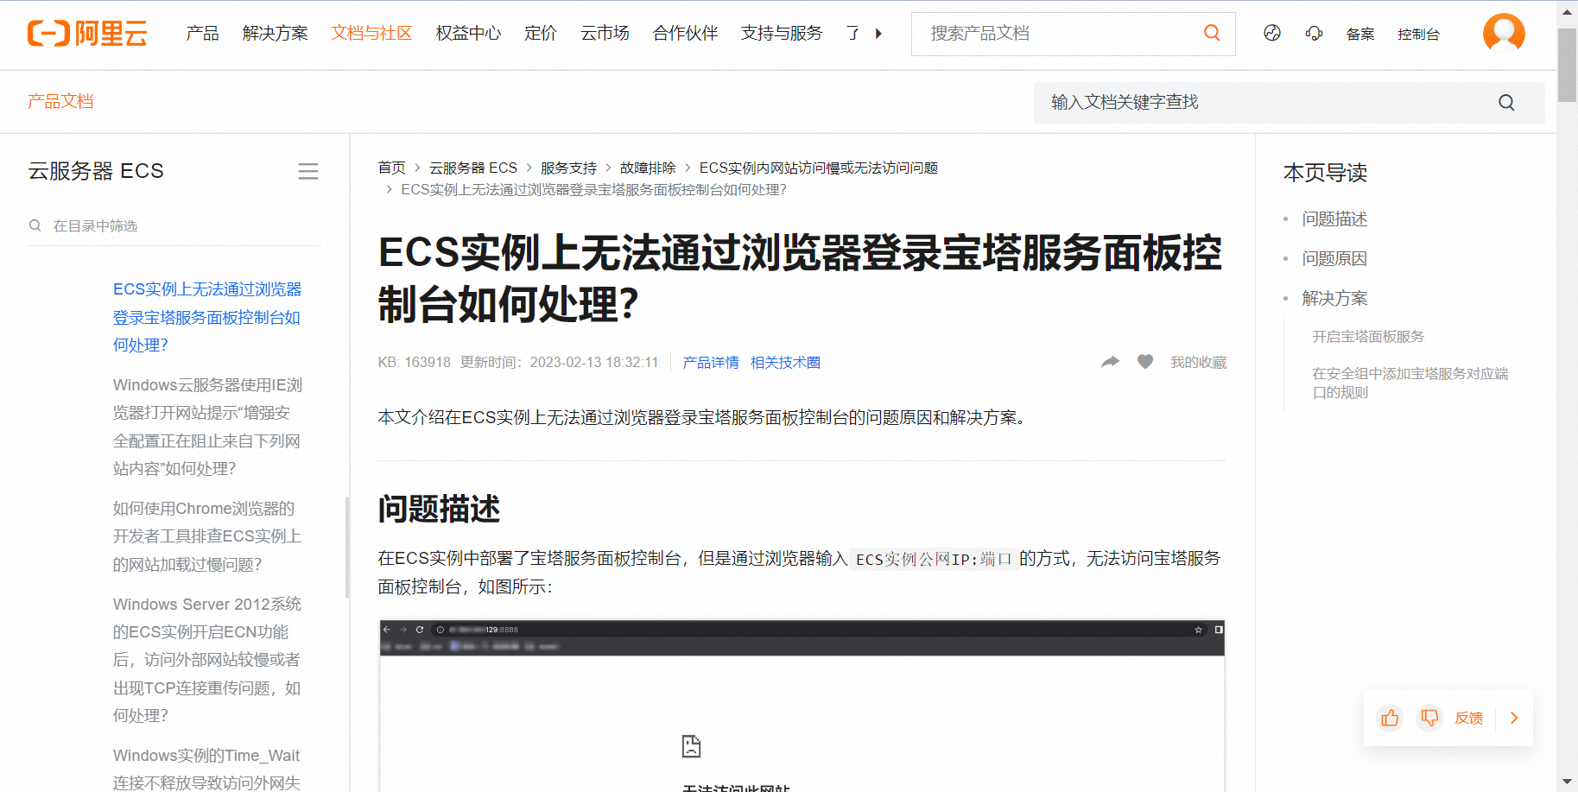Open the 支持与服务 menu
Viewport: 1578px width, 792px height.
[782, 34]
